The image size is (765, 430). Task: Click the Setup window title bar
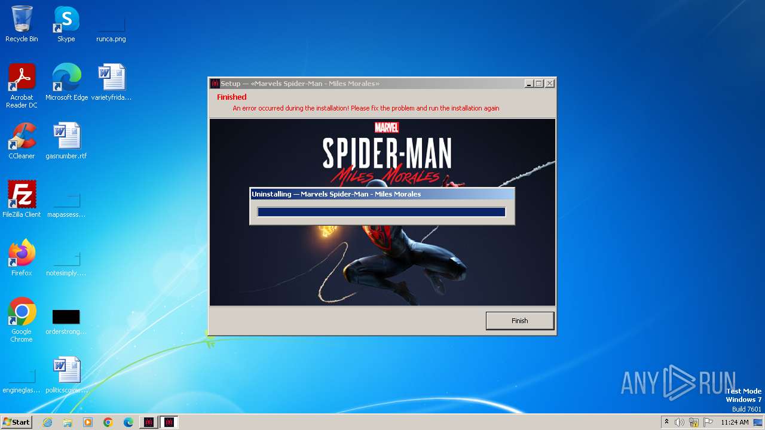point(382,84)
